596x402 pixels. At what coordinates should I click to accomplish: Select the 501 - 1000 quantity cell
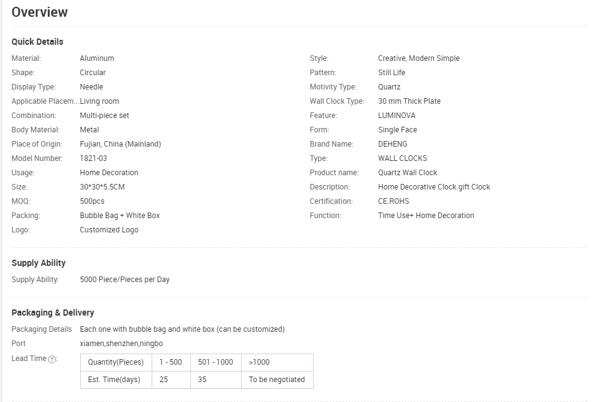click(x=216, y=362)
